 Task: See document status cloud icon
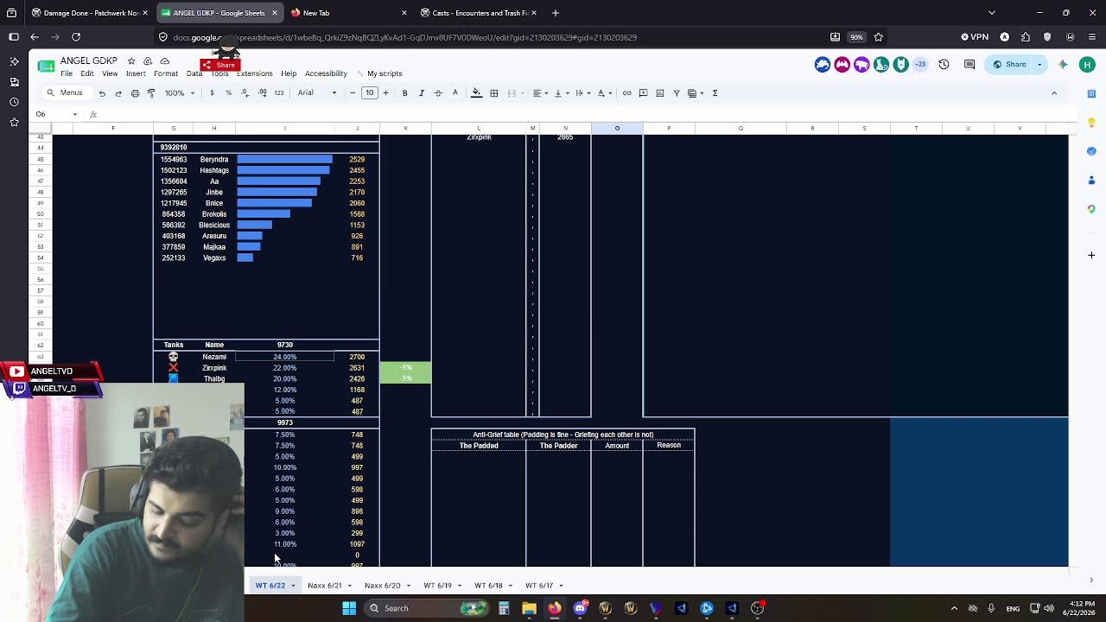click(x=164, y=61)
